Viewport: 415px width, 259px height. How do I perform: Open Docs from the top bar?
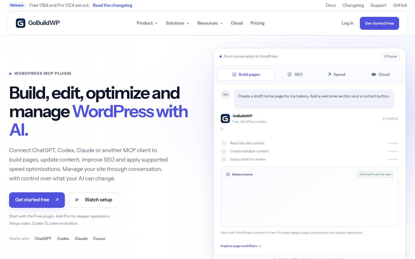[x=331, y=5]
